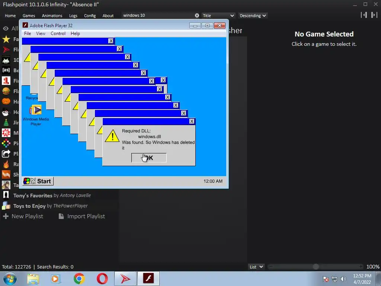Select the colorful pinwheel playlist icon
381x286 pixels.
pos(6,143)
